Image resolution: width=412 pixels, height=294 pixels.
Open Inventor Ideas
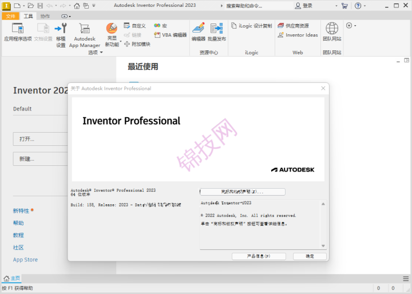[x=298, y=35]
